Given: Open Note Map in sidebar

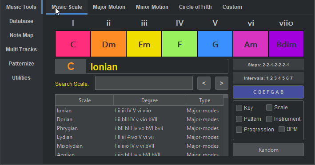Looking at the screenshot, I should click(x=21, y=35).
